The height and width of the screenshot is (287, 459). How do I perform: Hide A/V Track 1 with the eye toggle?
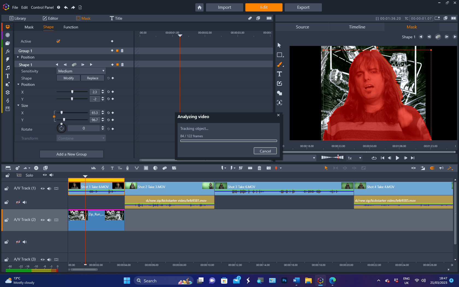42,188
